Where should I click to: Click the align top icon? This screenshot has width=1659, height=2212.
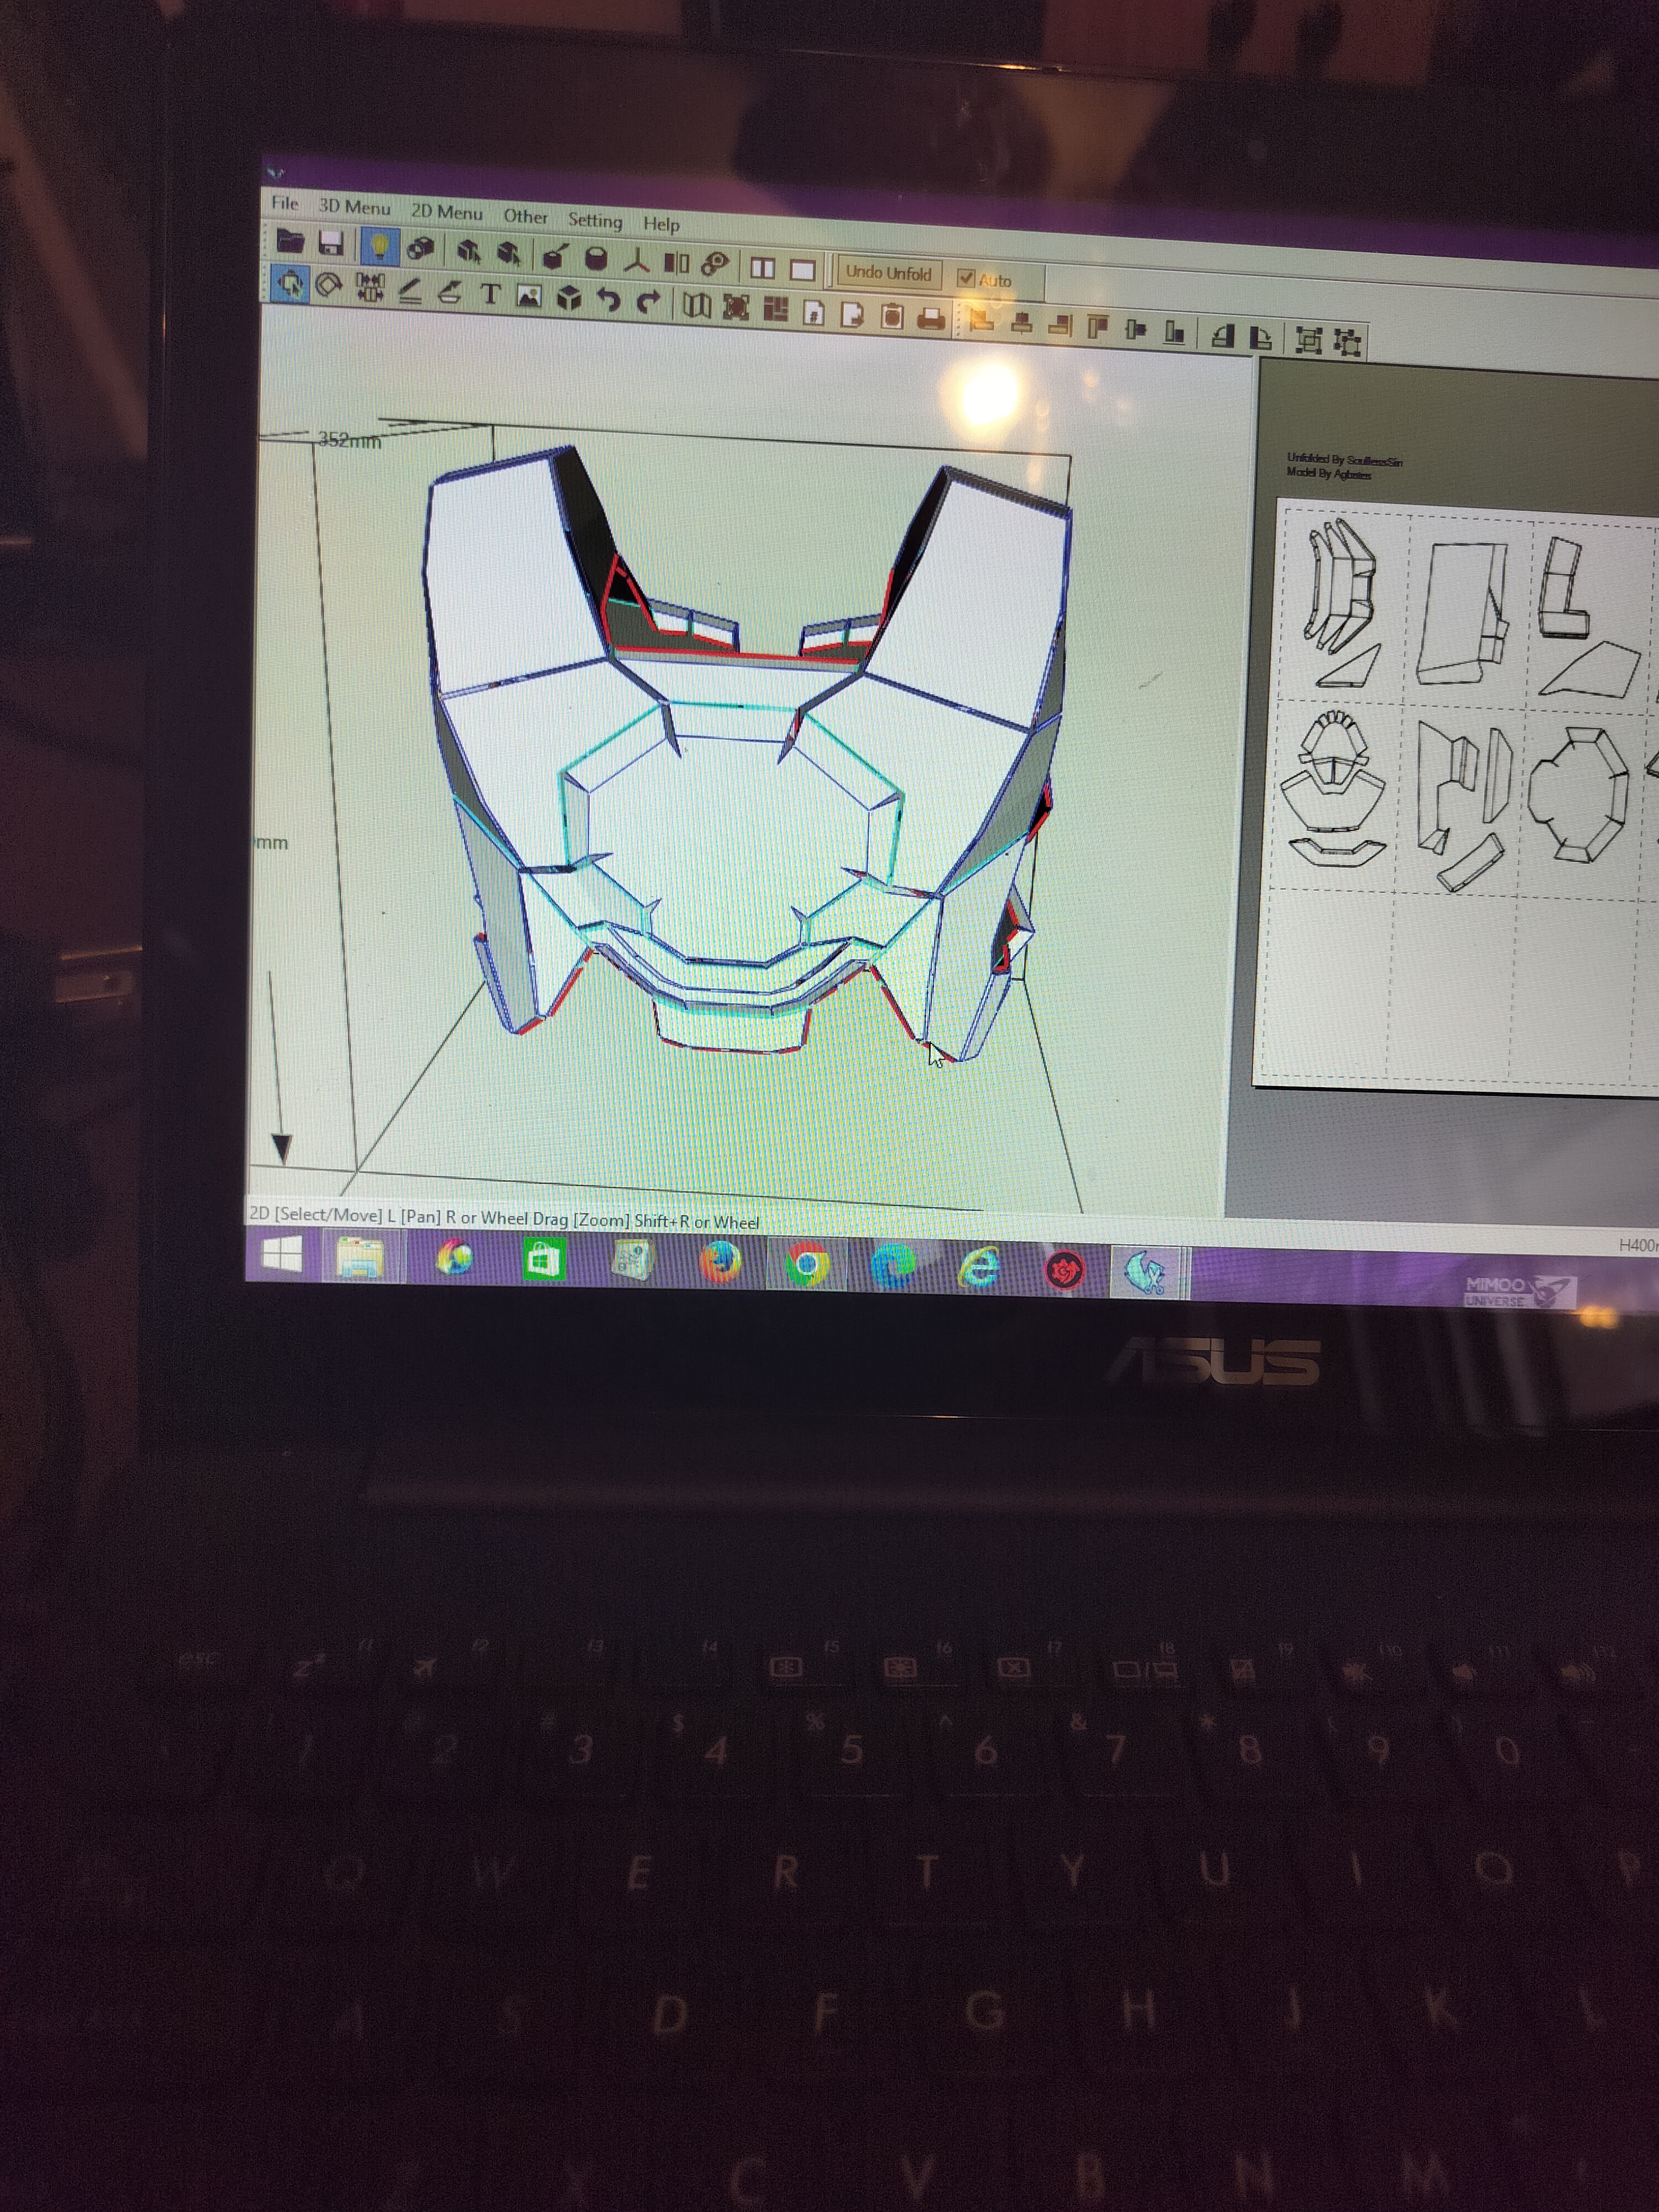[x=1098, y=327]
